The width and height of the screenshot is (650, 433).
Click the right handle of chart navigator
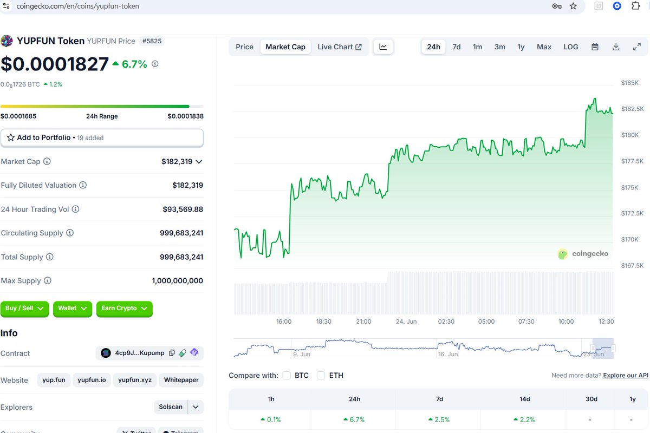[x=613, y=348]
